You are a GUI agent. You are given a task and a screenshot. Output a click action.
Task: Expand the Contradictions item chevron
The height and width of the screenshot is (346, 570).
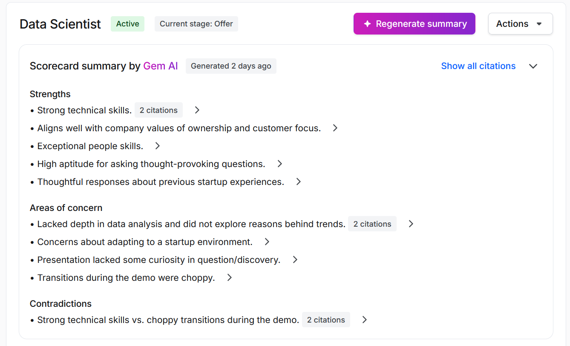coord(365,320)
